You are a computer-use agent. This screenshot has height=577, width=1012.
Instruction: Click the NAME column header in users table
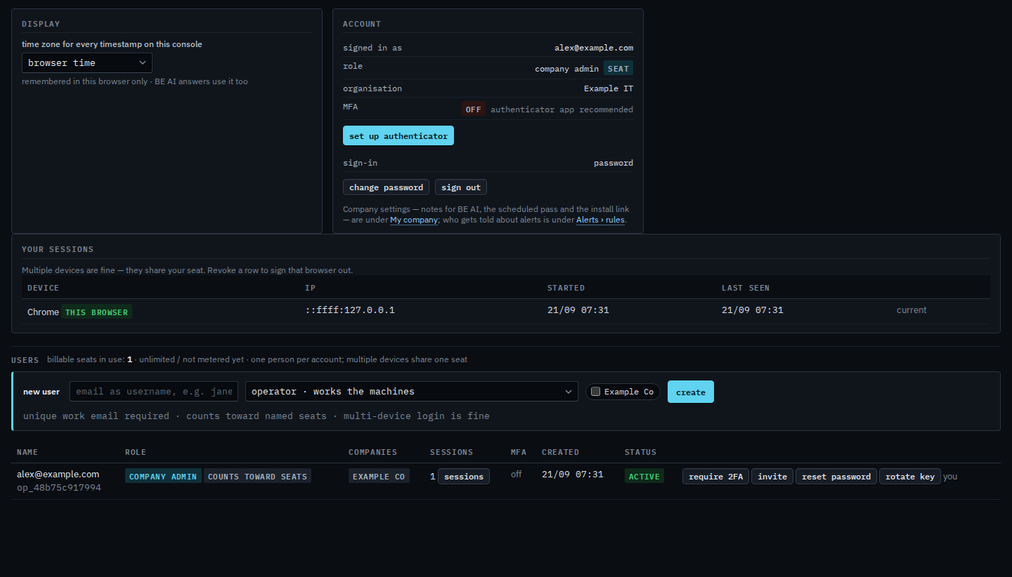click(27, 452)
